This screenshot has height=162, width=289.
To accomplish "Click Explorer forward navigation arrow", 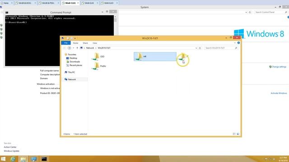I will (69, 48).
